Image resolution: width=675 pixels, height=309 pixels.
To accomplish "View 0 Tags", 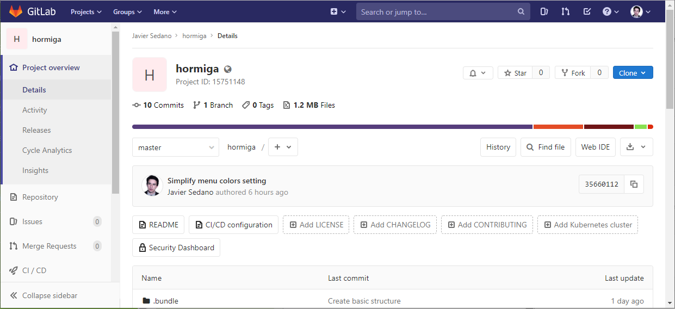I will [258, 105].
